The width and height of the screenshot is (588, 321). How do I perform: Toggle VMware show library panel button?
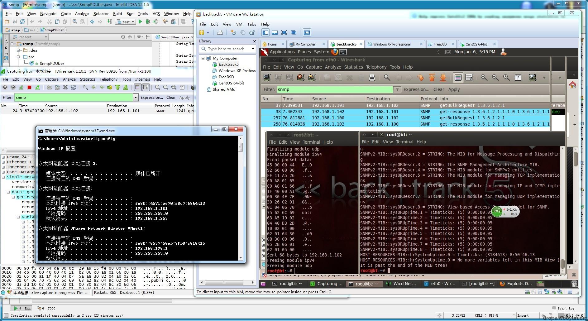[265, 32]
